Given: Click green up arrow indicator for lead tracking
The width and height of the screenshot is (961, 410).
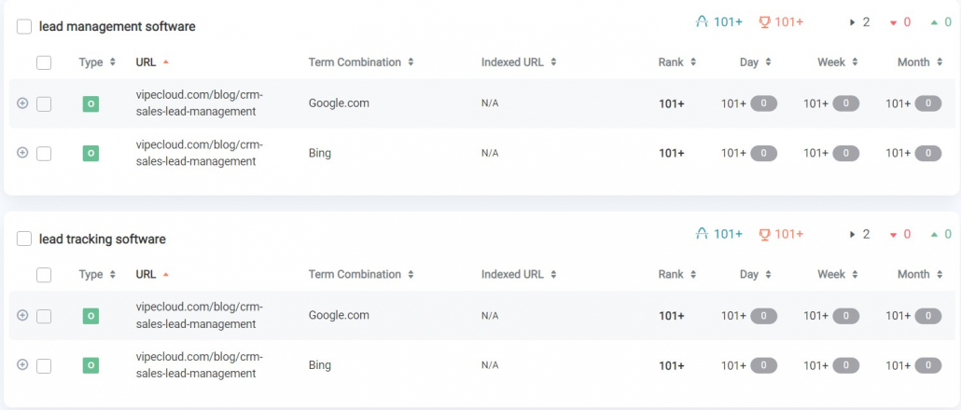Looking at the screenshot, I should click(934, 235).
